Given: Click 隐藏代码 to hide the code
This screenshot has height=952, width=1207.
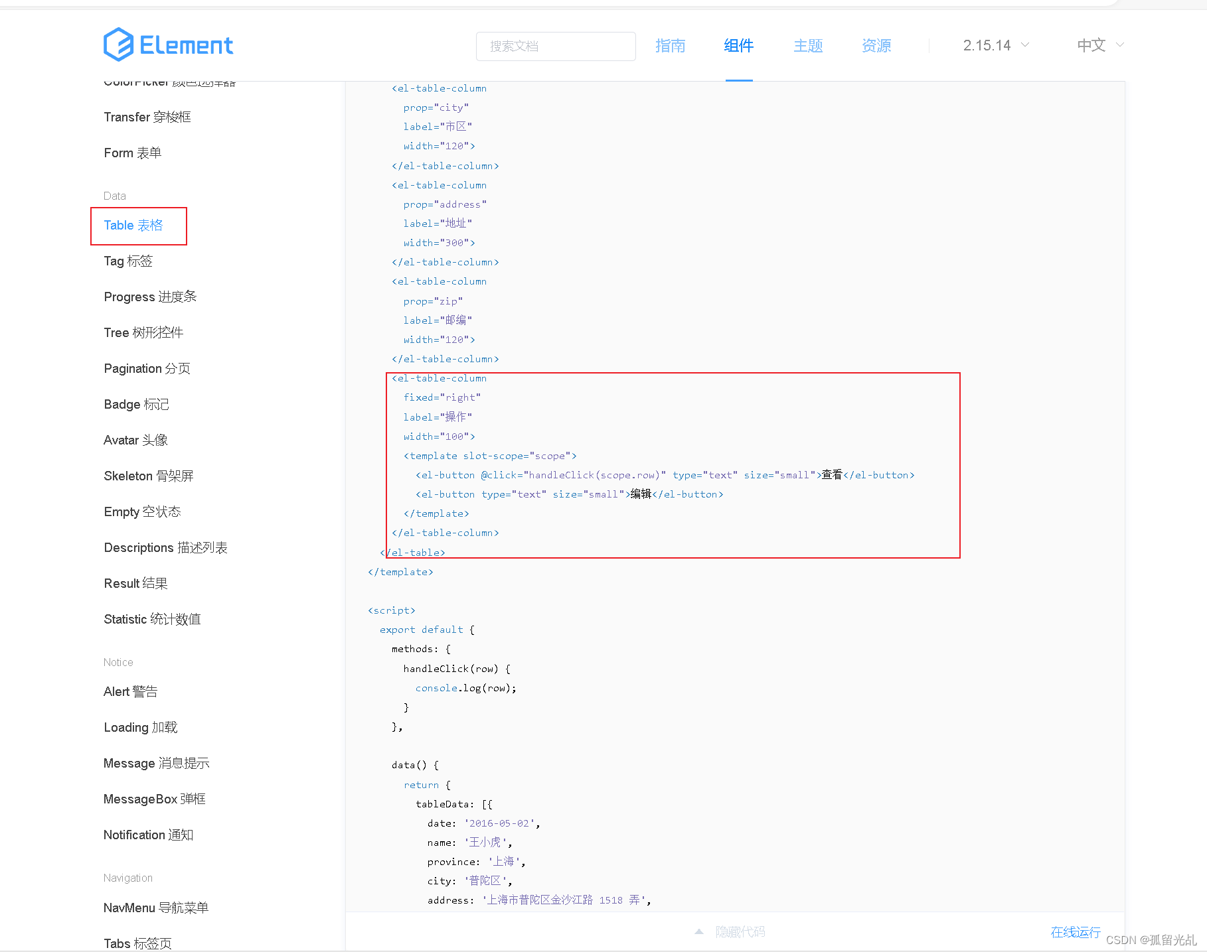Looking at the screenshot, I should point(740,932).
